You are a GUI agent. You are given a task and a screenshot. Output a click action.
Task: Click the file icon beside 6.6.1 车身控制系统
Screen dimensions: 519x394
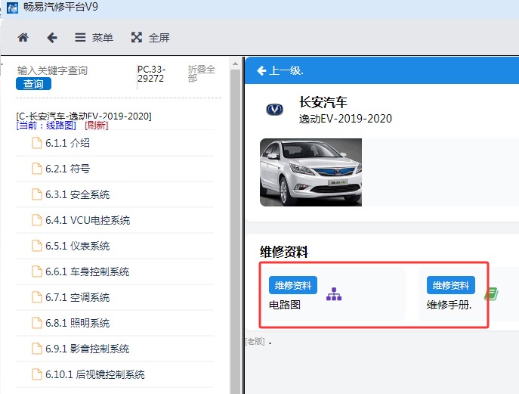37,271
